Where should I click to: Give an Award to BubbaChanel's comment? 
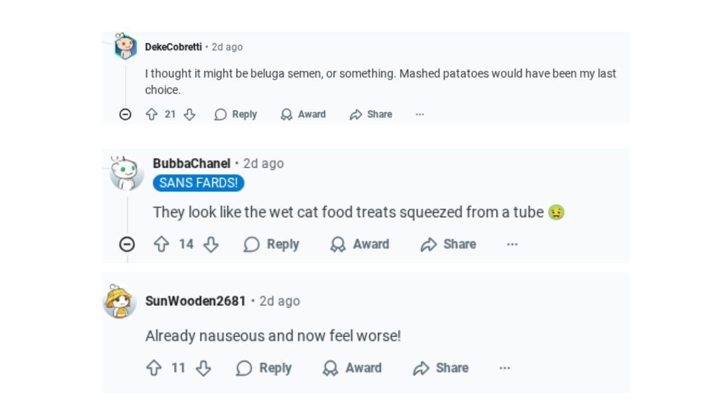click(359, 244)
